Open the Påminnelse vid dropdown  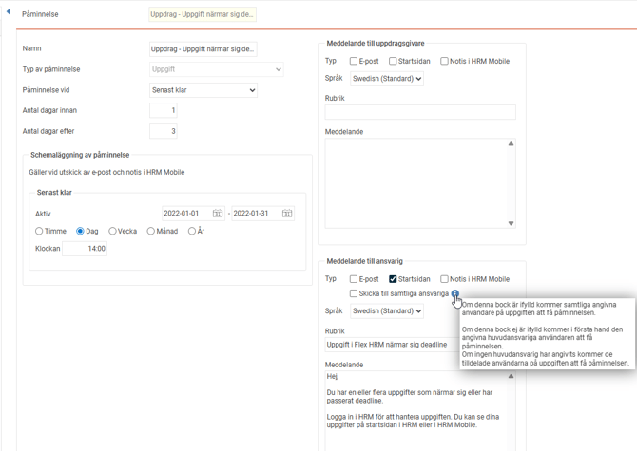[x=203, y=90]
